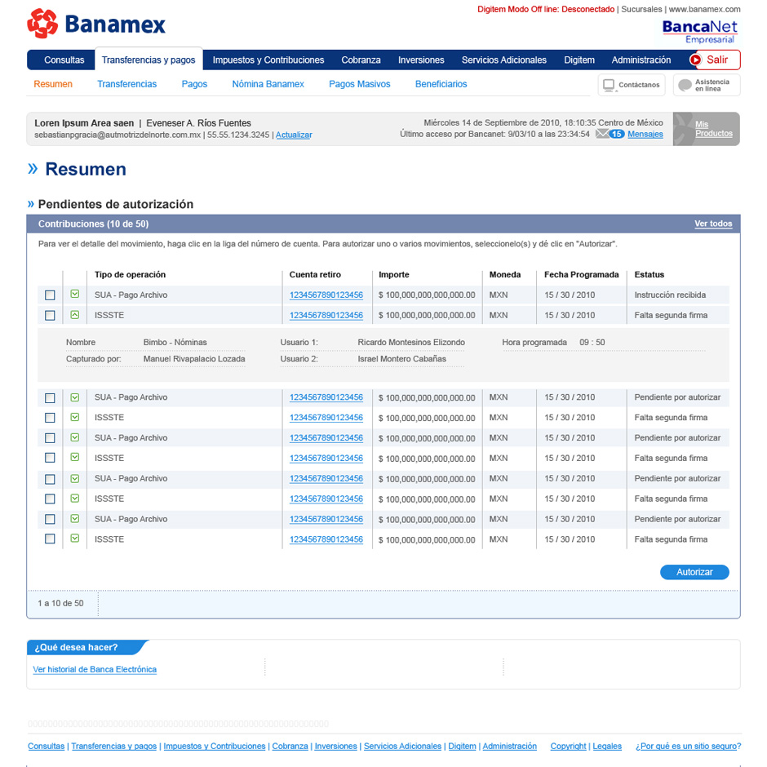
Task: Go to Transferencias submenu
Action: (x=126, y=84)
